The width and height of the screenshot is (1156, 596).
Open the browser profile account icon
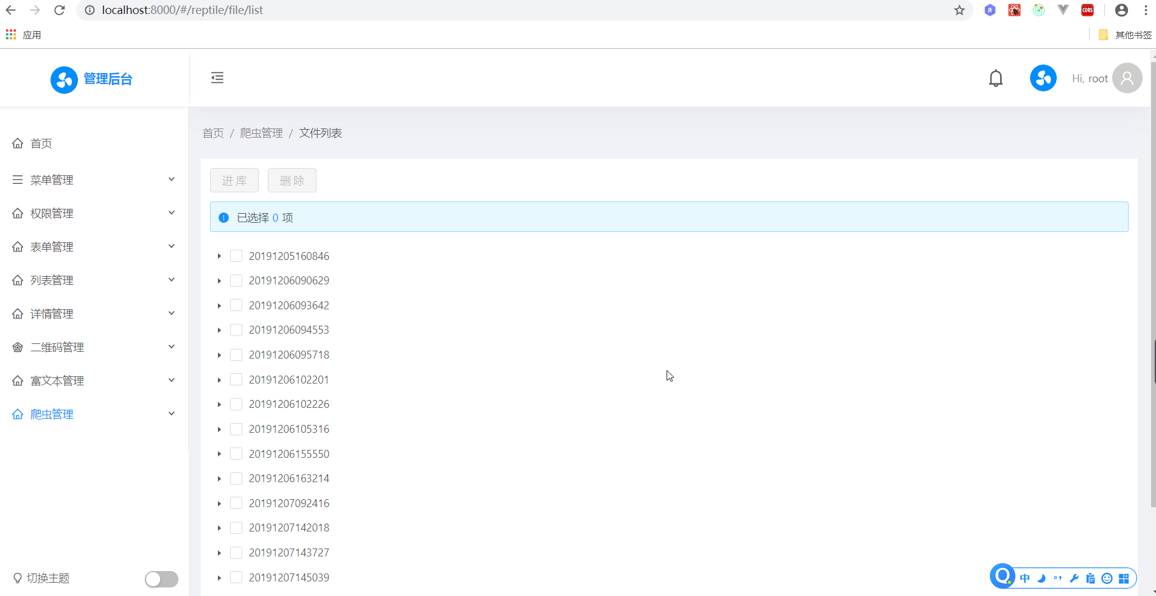click(x=1121, y=10)
